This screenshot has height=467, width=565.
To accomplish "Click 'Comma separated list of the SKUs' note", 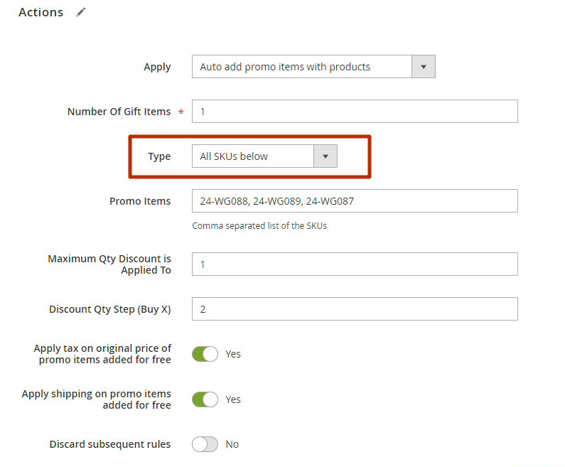I will click(x=259, y=226).
